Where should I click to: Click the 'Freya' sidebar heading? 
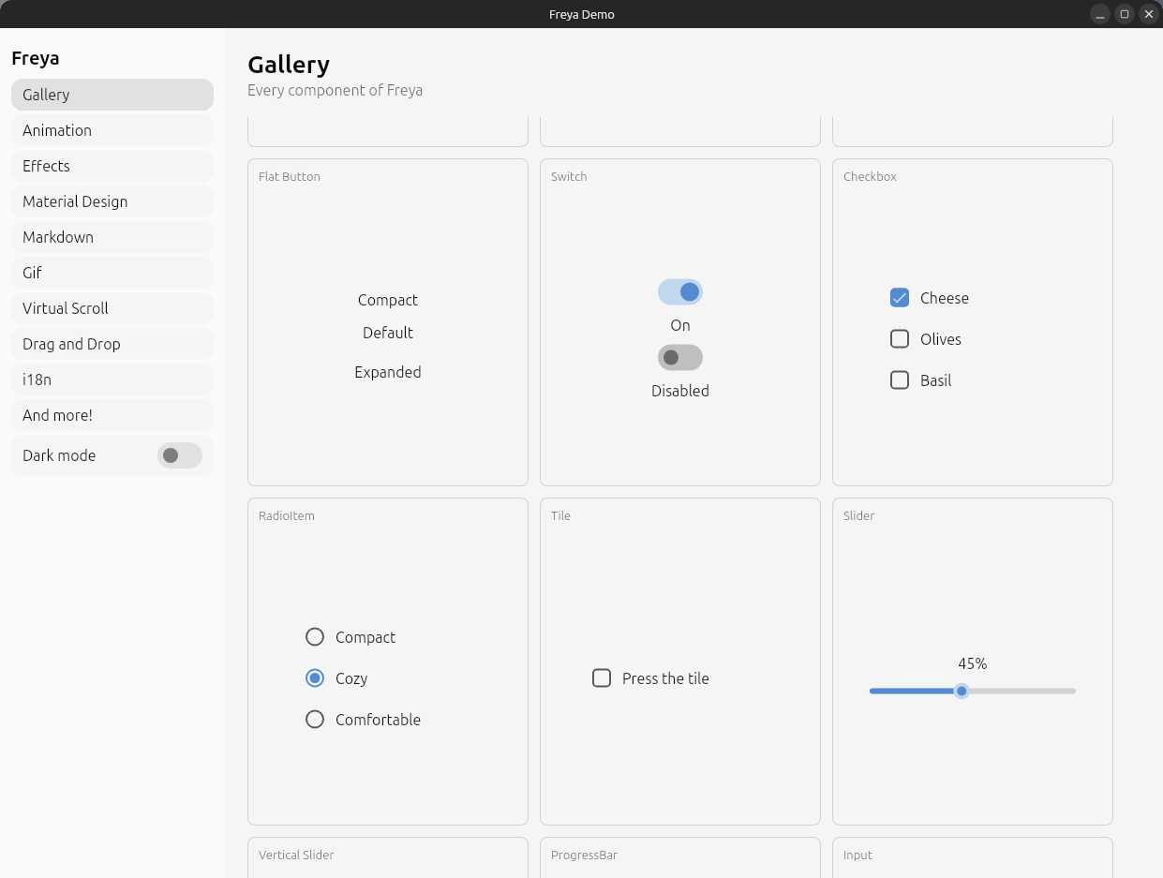tap(36, 58)
